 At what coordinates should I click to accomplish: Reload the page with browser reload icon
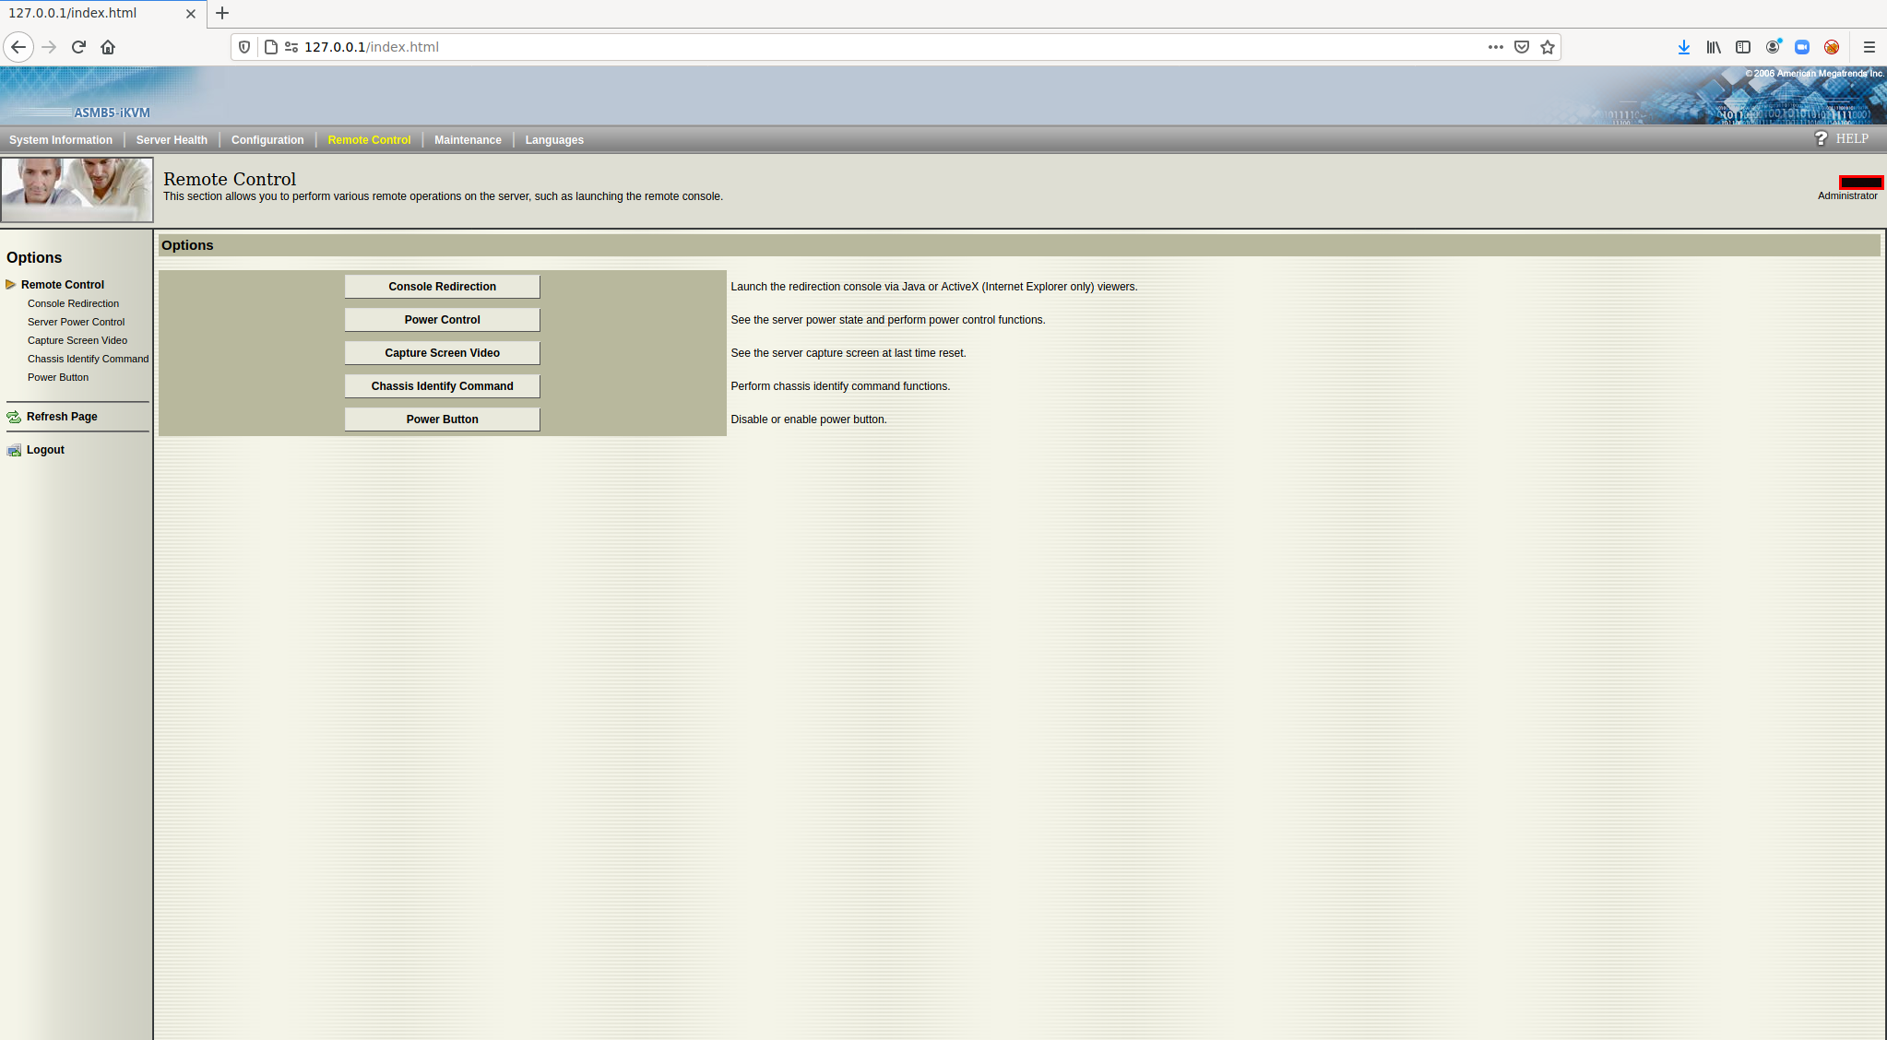click(78, 47)
